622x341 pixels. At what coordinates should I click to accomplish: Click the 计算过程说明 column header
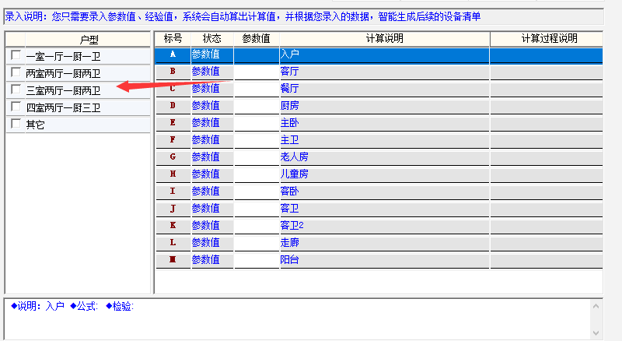pyautogui.click(x=547, y=39)
